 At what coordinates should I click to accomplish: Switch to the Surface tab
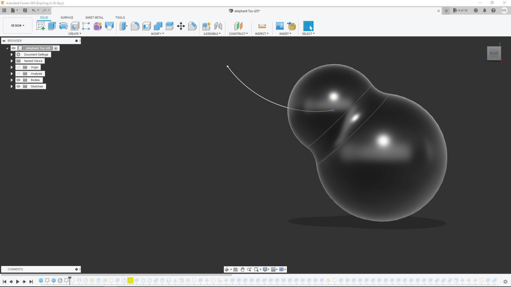[x=67, y=18]
